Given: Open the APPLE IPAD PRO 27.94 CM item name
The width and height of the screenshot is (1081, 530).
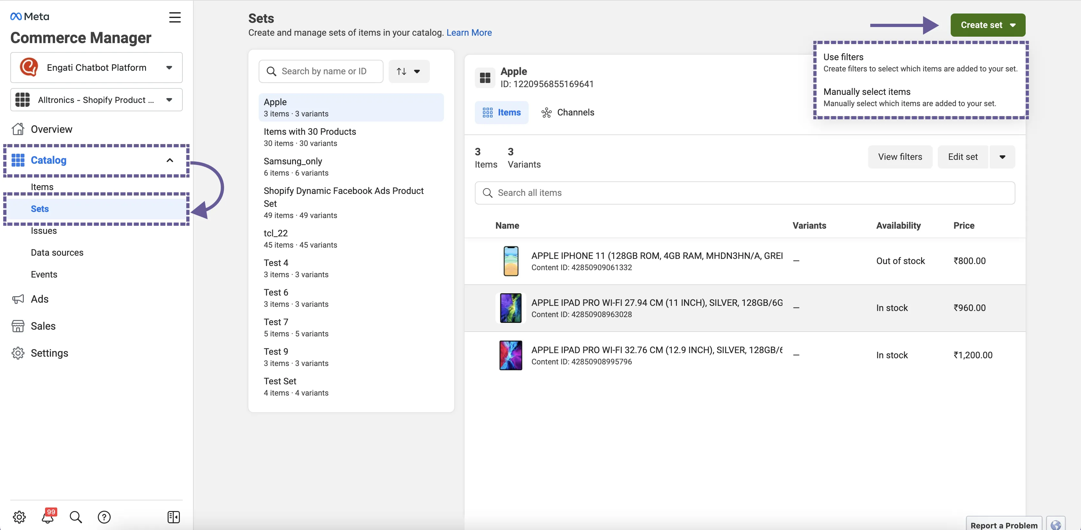Looking at the screenshot, I should [657, 303].
